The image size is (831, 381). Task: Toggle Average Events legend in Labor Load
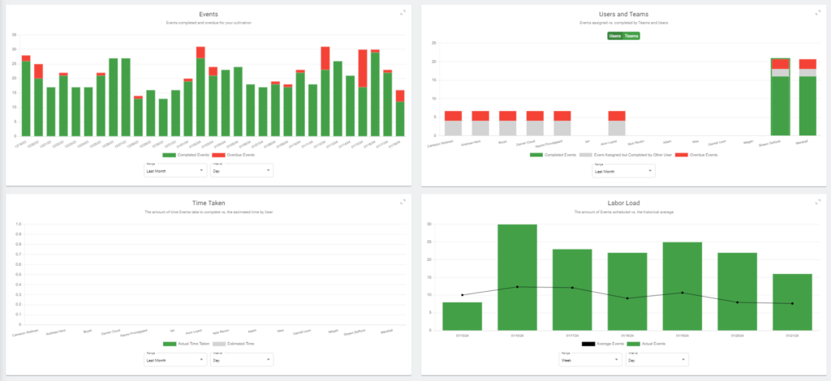click(602, 344)
